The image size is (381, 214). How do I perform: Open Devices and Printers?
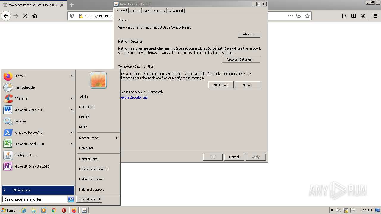(x=98, y=169)
